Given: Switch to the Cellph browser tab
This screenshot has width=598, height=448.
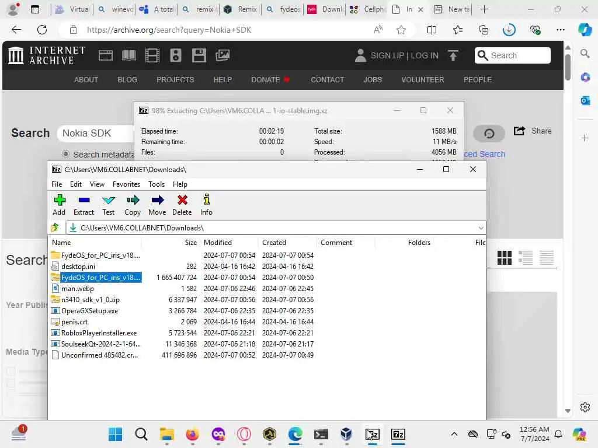Looking at the screenshot, I should [367, 9].
